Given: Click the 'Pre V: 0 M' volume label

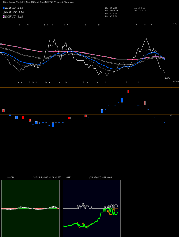Looking at the screenshot, I should tap(141, 11).
